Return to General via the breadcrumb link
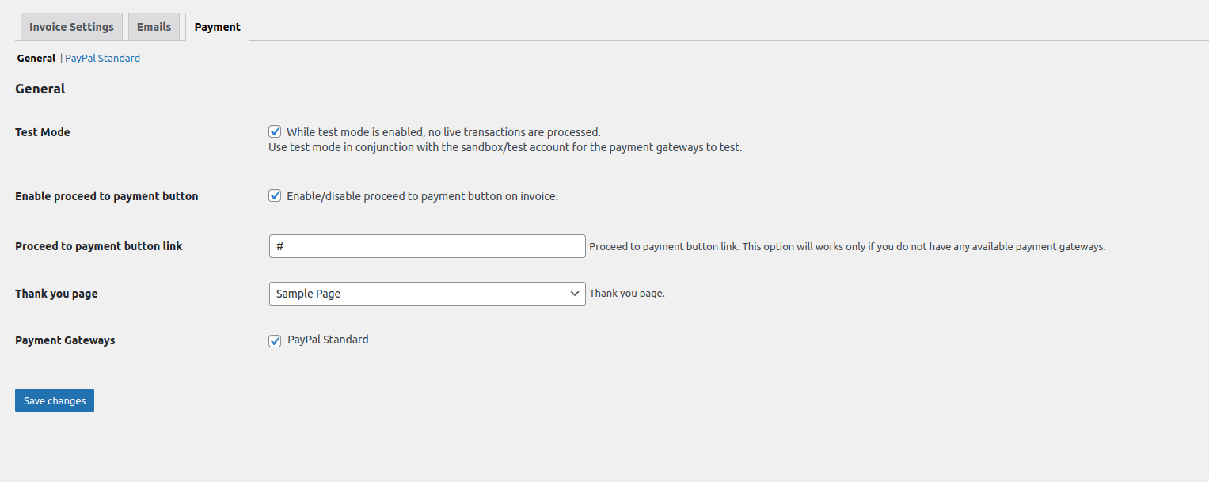 [36, 57]
